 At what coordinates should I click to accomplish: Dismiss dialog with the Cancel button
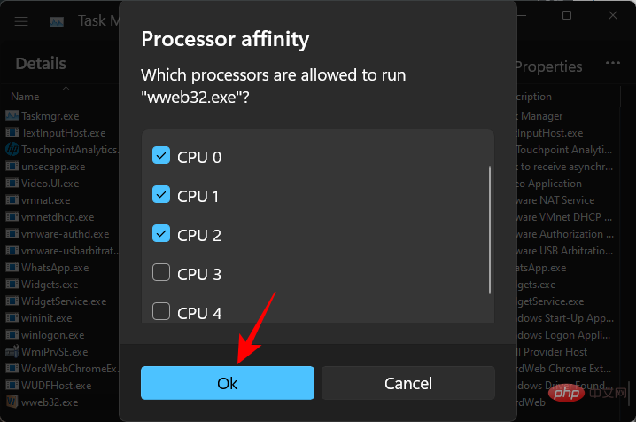(x=408, y=383)
